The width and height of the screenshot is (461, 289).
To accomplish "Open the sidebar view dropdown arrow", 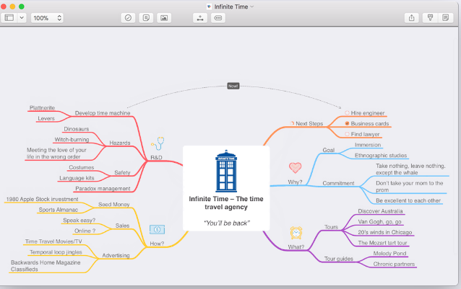I will click(21, 17).
